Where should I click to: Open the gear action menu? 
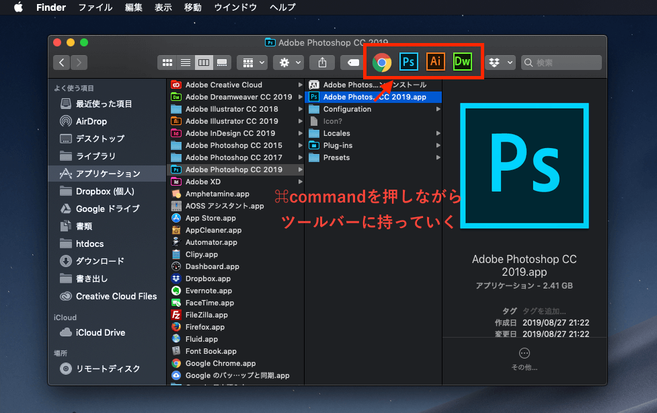288,63
